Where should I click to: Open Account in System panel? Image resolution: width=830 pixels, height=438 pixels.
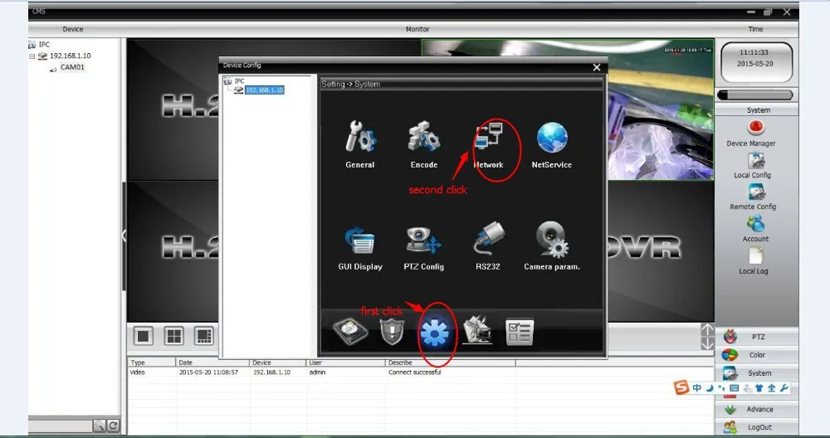click(755, 224)
